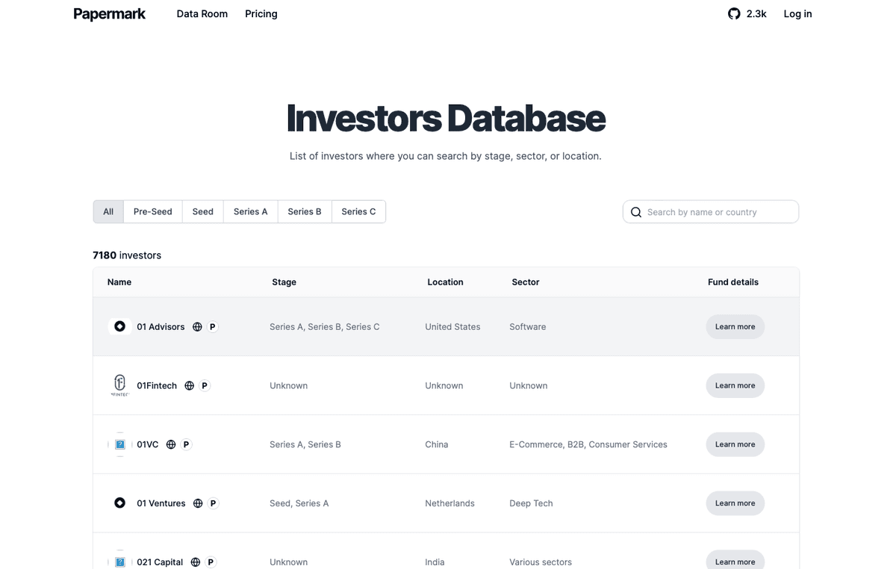Viewport: 896px width, 569px height.
Task: Click the search by name or country field
Action: point(709,212)
